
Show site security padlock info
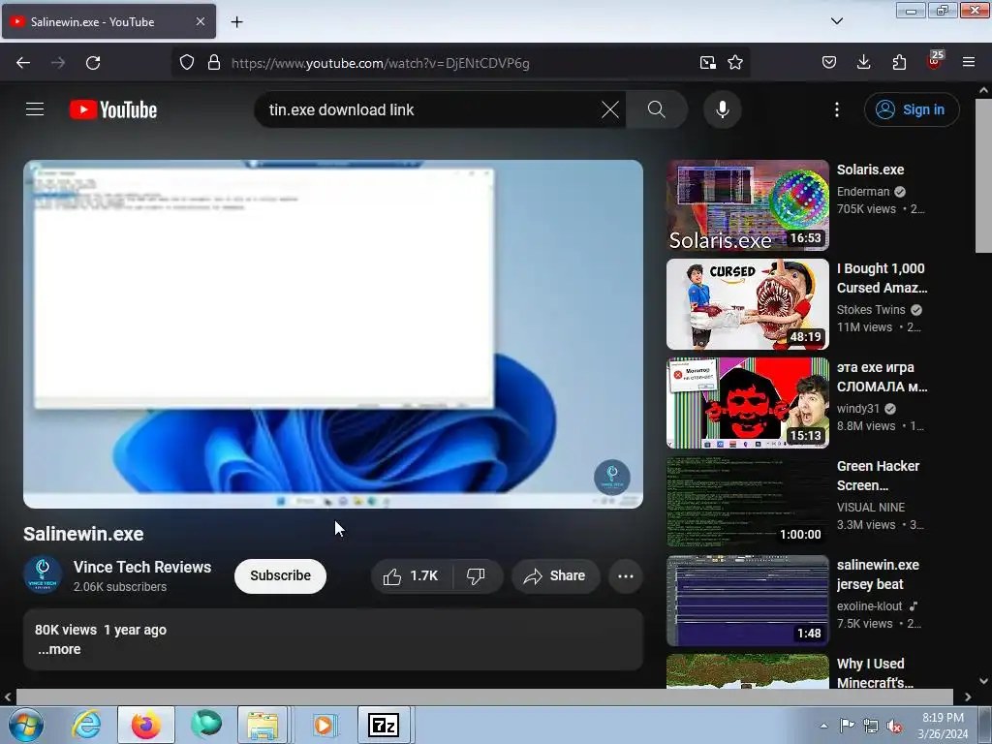(x=214, y=63)
